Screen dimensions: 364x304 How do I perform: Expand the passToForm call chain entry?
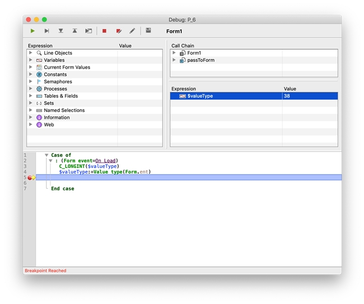(174, 60)
